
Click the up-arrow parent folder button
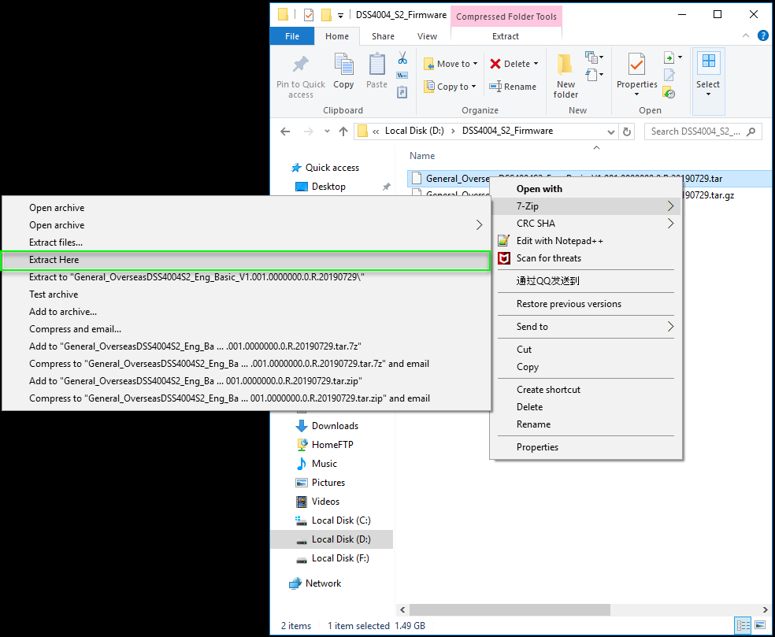pos(343,131)
